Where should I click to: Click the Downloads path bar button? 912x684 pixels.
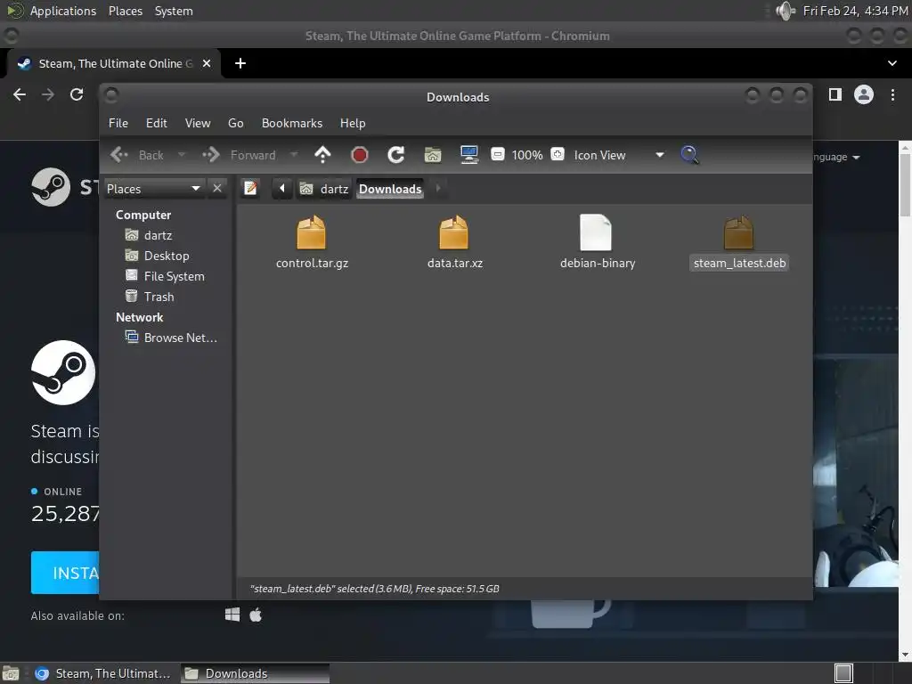(x=390, y=189)
